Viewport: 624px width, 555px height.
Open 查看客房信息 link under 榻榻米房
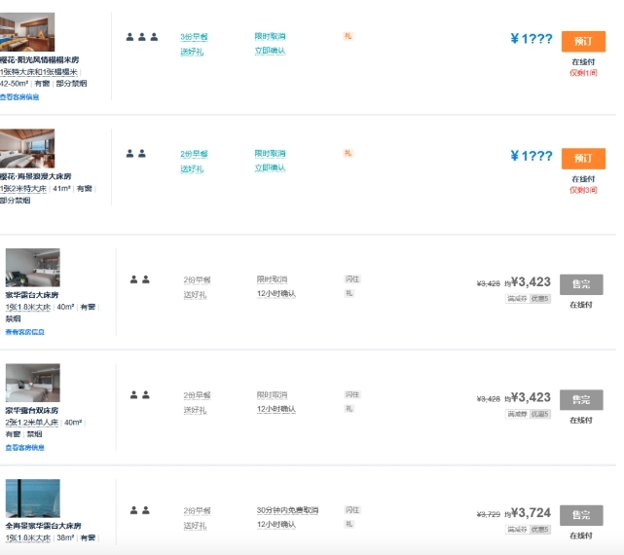(x=19, y=97)
